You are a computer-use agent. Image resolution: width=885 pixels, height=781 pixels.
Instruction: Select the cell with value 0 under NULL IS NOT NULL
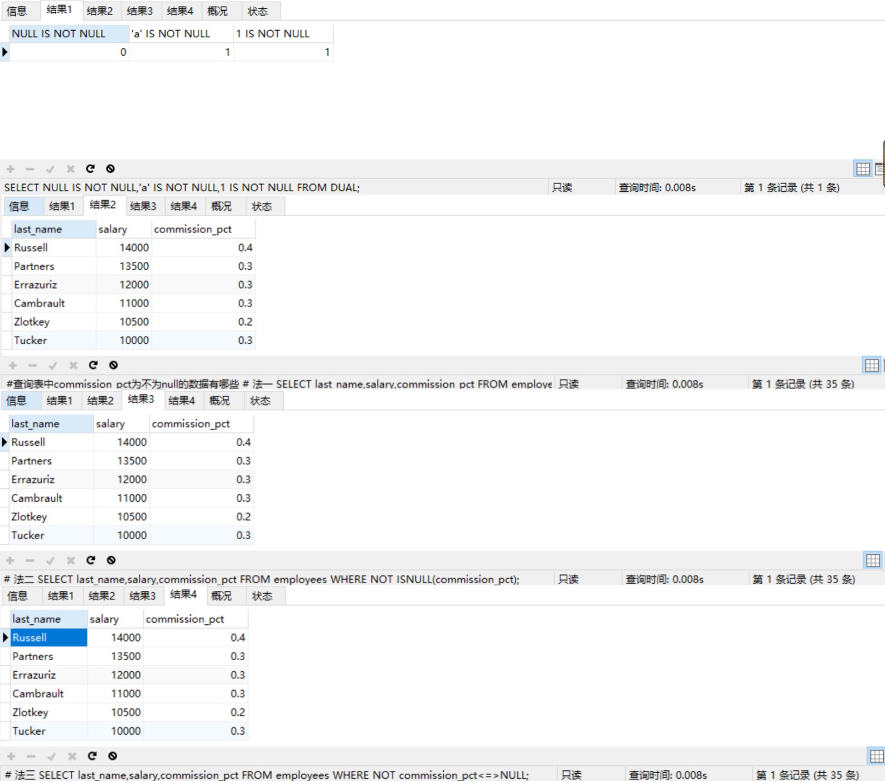click(69, 52)
